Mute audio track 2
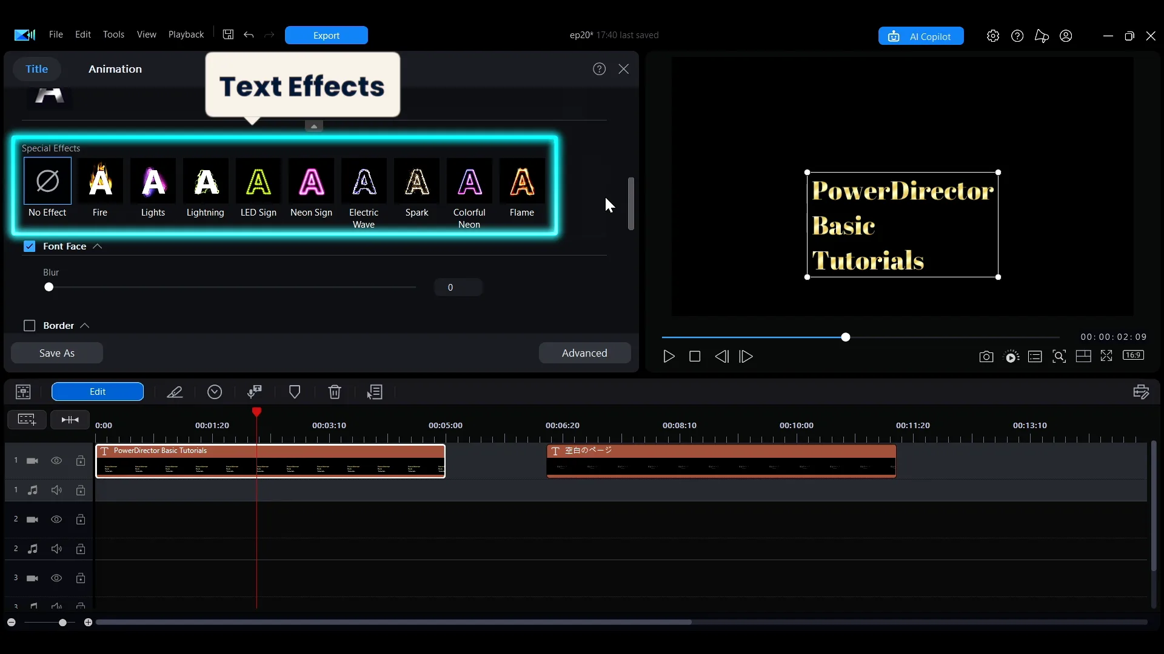Screen dimensions: 1164x654 coord(56,549)
